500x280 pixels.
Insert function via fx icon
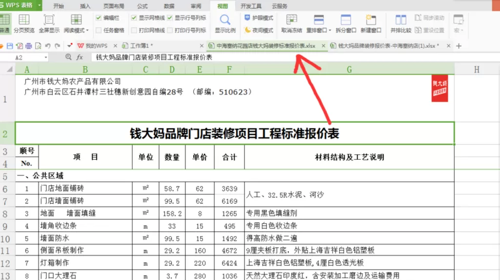point(80,57)
